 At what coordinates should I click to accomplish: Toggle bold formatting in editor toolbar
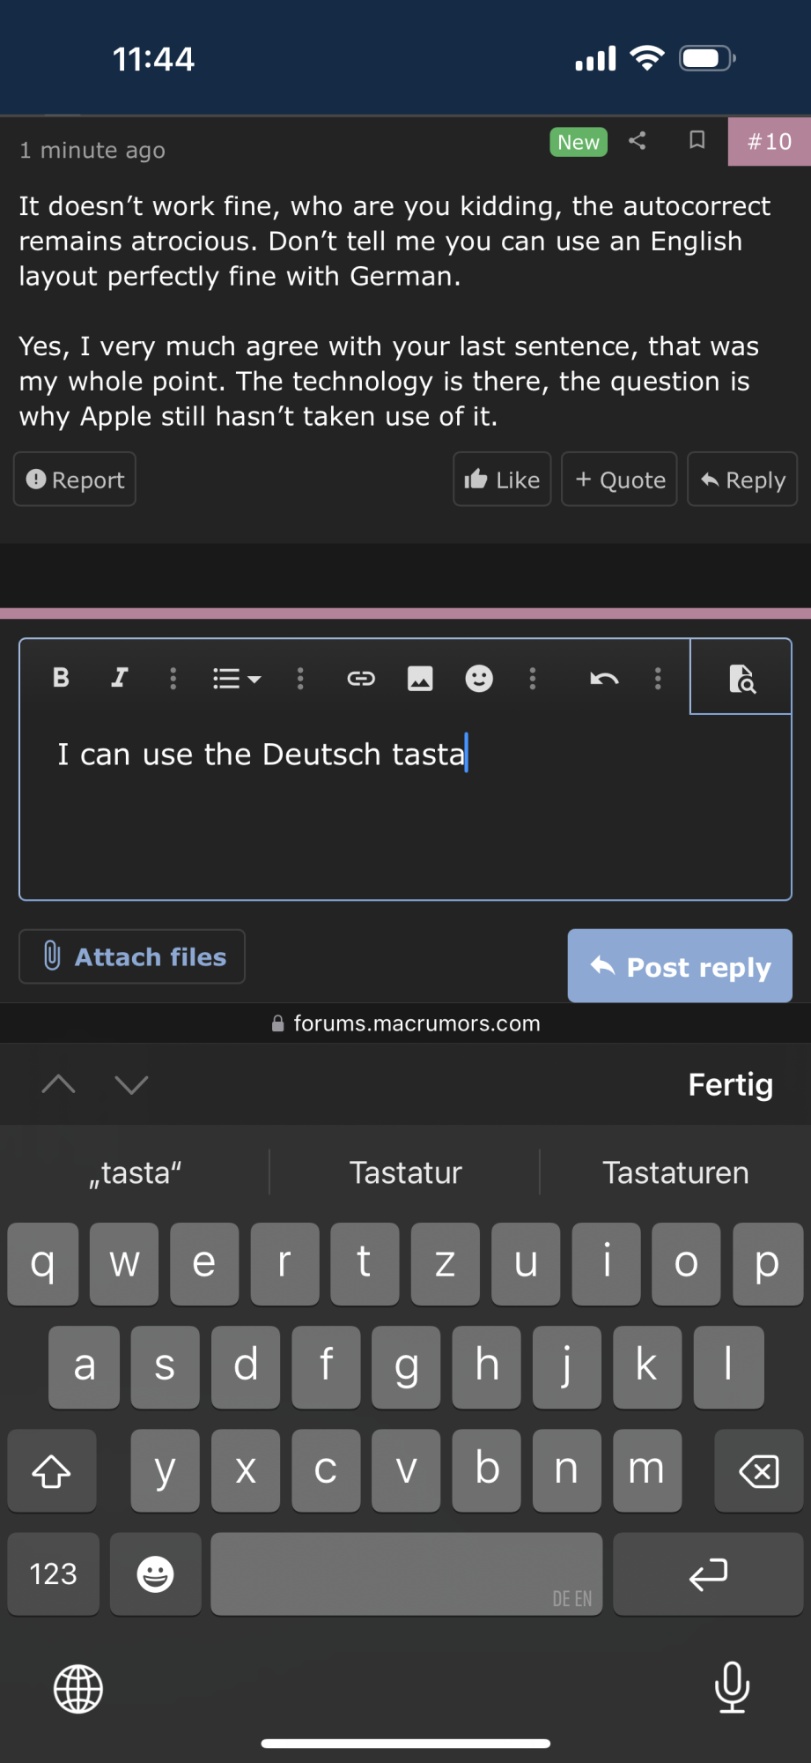tap(61, 678)
